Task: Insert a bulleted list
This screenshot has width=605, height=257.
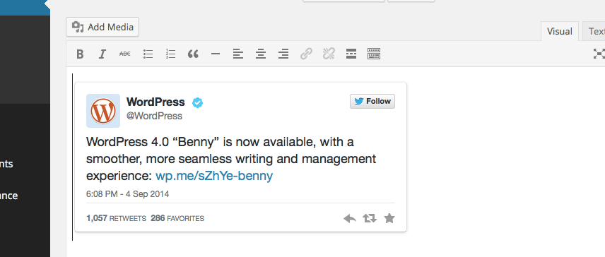Action: click(x=148, y=54)
